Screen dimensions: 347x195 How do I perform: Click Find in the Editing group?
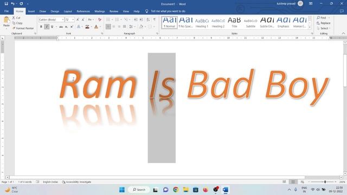click(x=323, y=18)
